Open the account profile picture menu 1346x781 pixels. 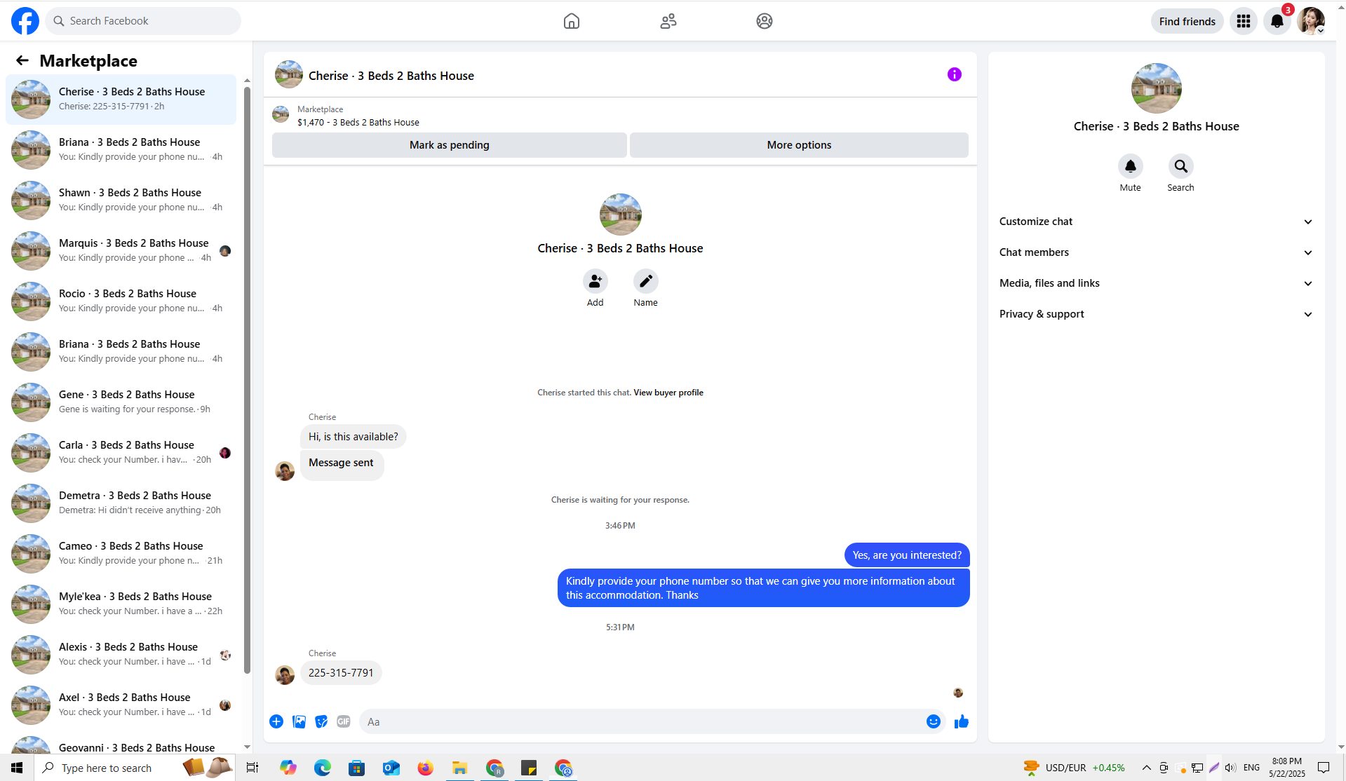point(1311,21)
